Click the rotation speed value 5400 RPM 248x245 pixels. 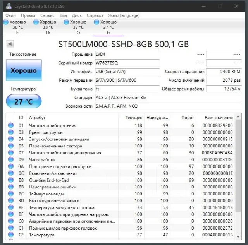coord(224,72)
